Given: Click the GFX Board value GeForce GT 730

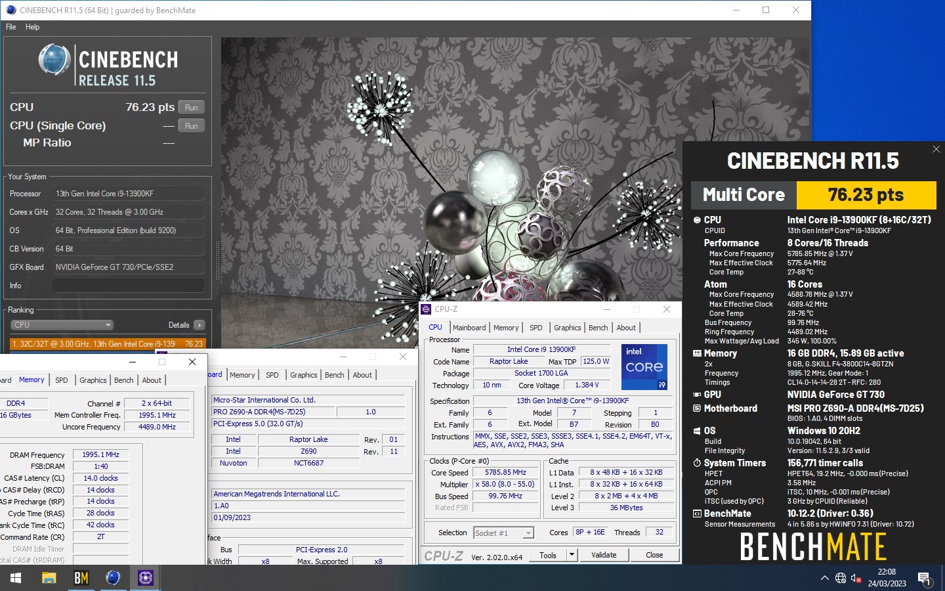Looking at the screenshot, I should (129, 267).
